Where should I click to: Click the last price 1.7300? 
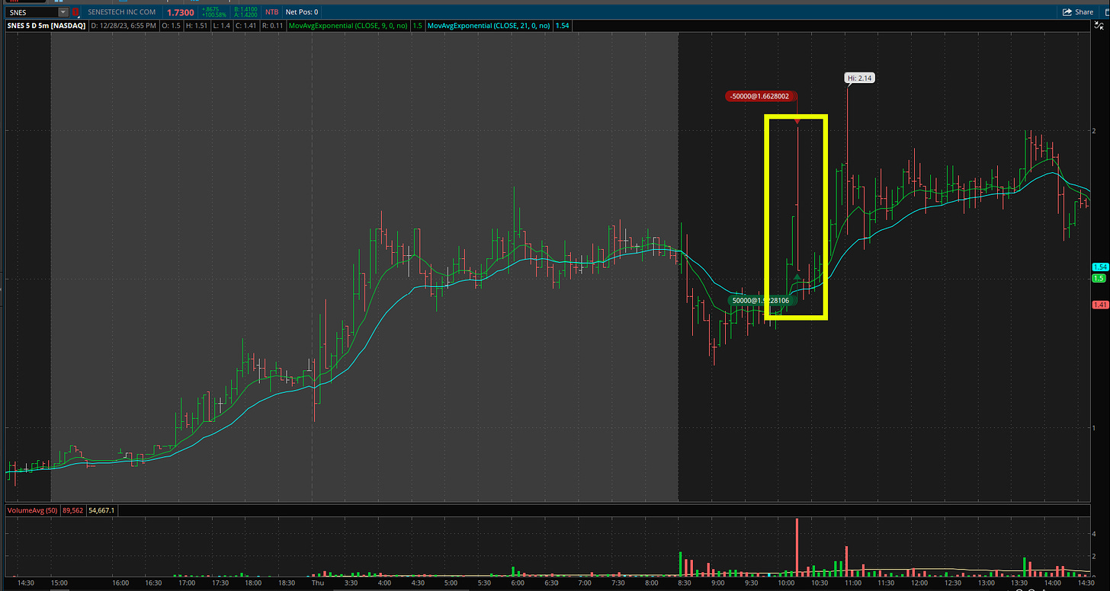coord(180,12)
